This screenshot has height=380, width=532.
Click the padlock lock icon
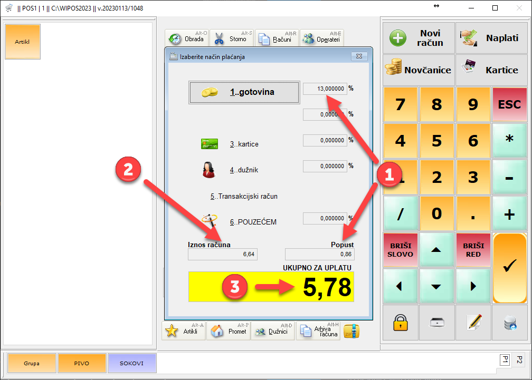click(x=401, y=323)
